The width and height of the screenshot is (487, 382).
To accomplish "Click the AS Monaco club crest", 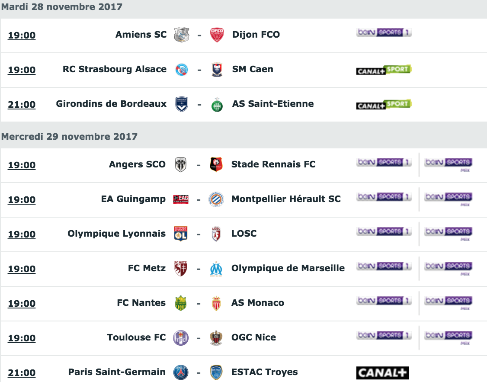I will 216,303.
